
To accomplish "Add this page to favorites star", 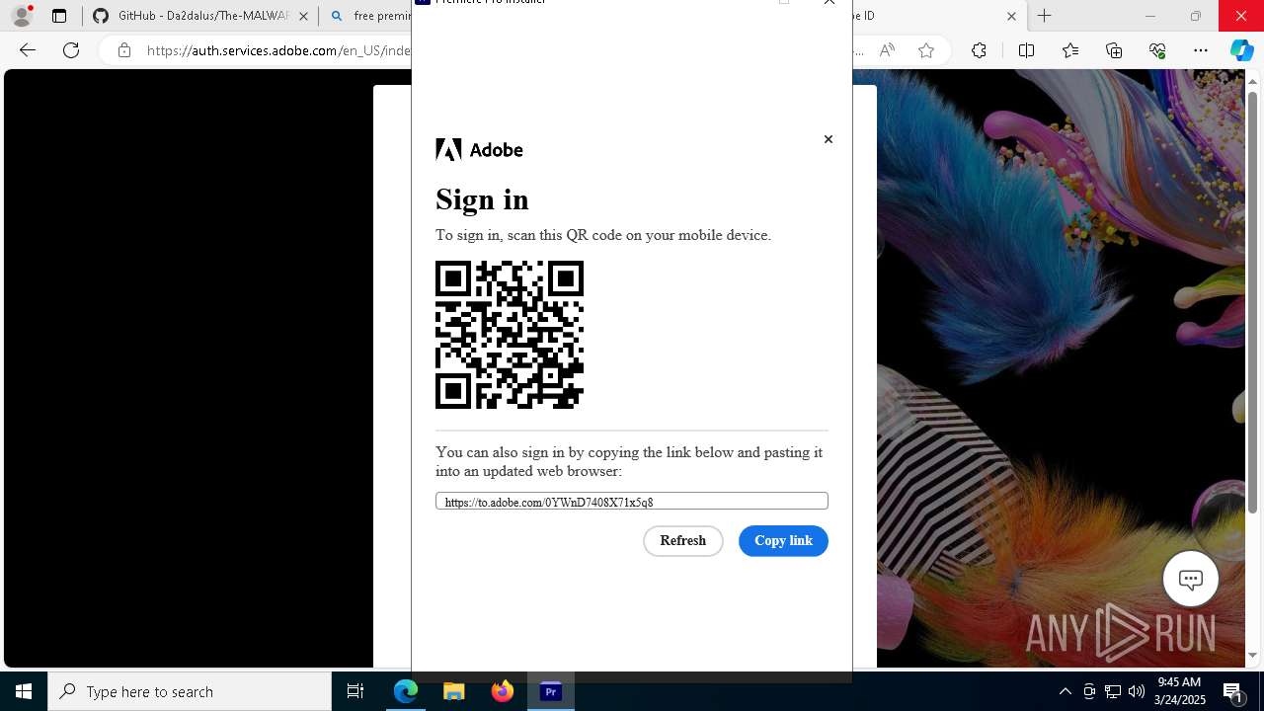I will pos(926,50).
